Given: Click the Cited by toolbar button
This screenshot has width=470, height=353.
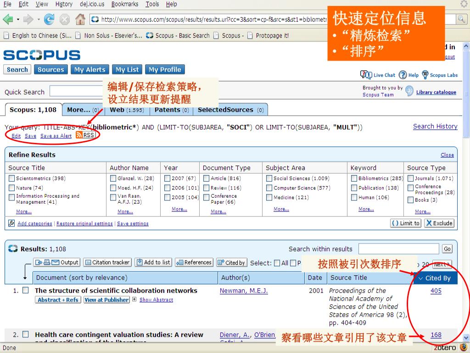Looking at the screenshot, I should click(232, 262).
